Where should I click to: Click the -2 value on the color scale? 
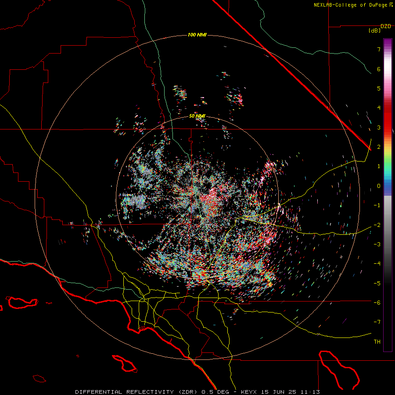[377, 225]
